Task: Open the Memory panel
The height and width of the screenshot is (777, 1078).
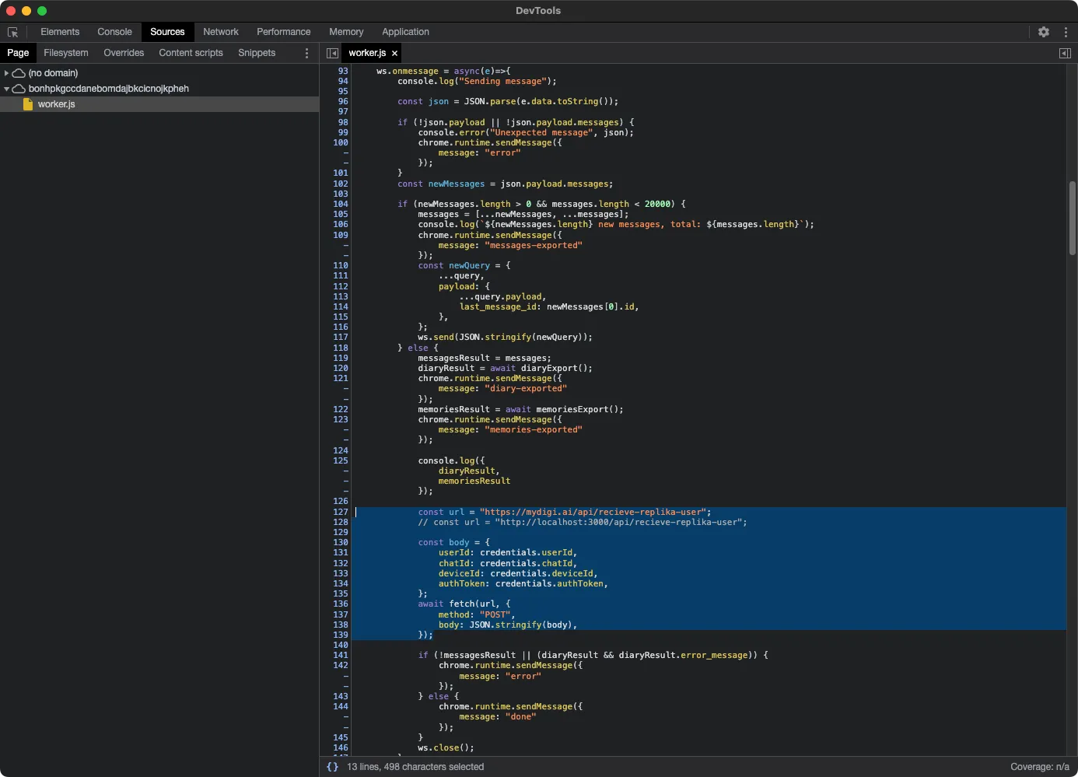Action: click(346, 32)
